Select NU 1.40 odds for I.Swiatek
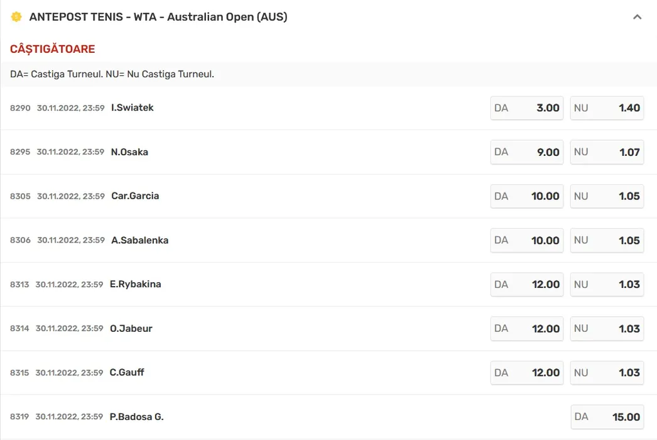This screenshot has height=440, width=657. (607, 108)
